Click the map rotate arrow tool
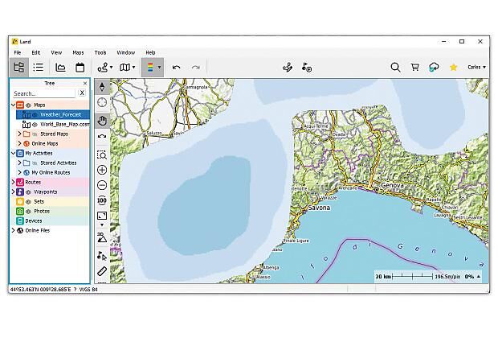This screenshot has height=342, width=498. pos(102,137)
